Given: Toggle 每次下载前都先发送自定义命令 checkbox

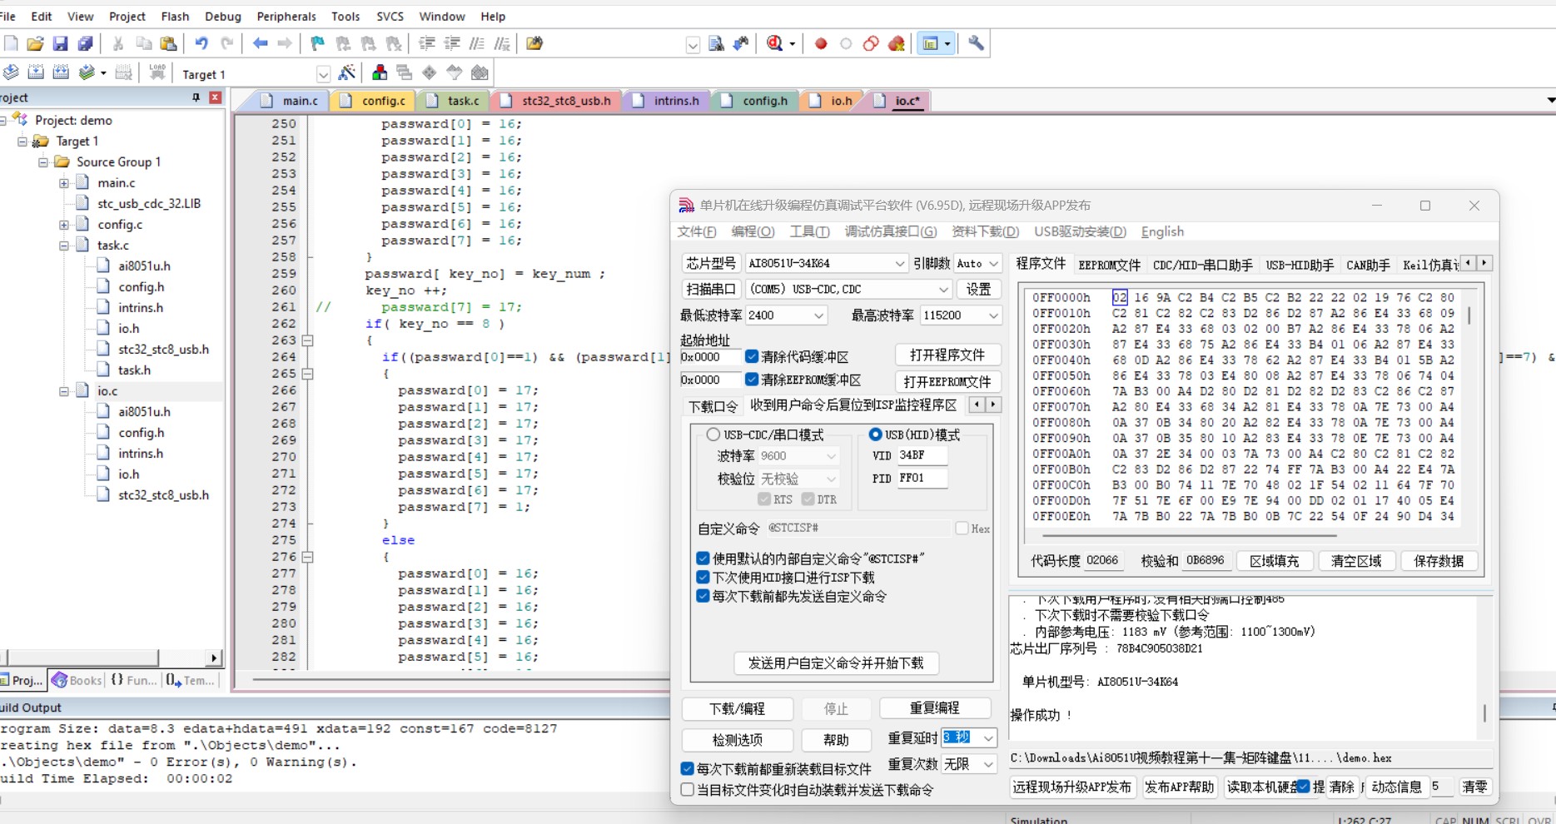Looking at the screenshot, I should click(703, 596).
